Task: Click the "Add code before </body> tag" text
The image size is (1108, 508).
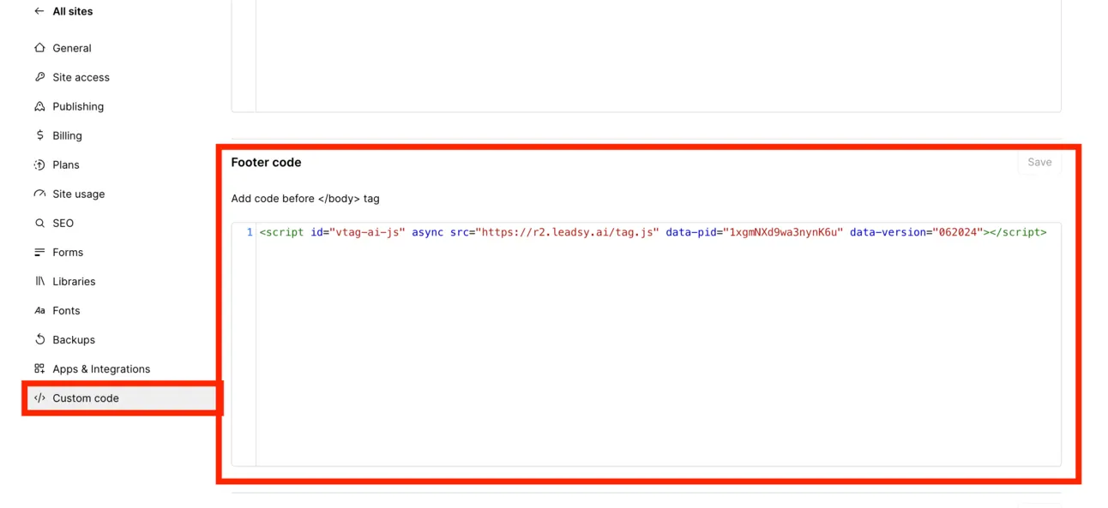Action: [x=305, y=198]
